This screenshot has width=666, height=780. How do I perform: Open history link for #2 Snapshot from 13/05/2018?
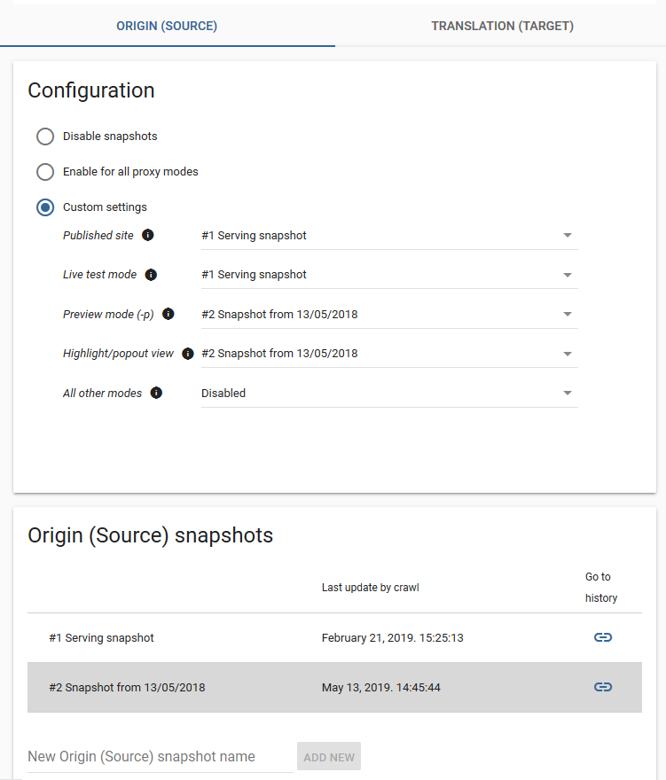click(x=603, y=687)
